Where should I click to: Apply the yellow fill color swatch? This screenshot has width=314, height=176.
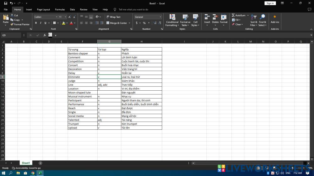tap(63, 23)
